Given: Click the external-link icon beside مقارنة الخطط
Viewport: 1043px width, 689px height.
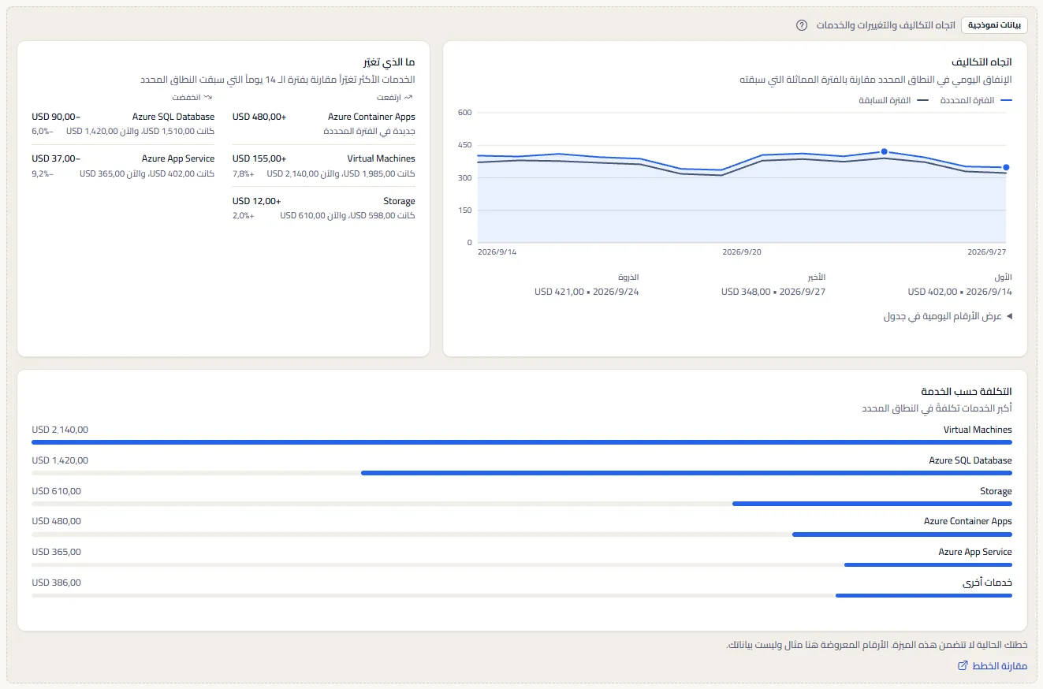Looking at the screenshot, I should tap(963, 666).
